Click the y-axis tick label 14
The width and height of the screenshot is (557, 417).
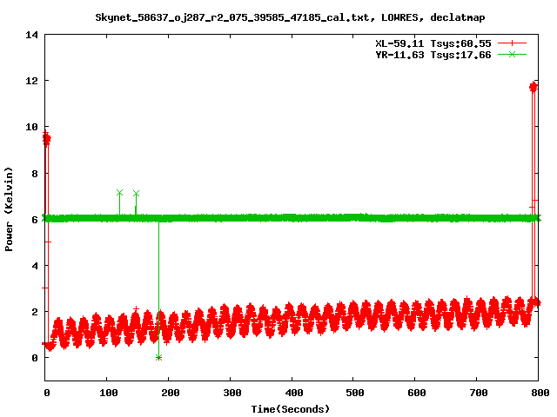[31, 35]
